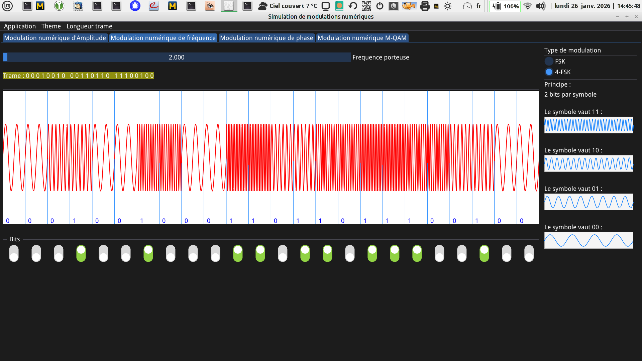Flip the last bit switch on the right
Image resolution: width=642 pixels, height=361 pixels.
tap(529, 253)
